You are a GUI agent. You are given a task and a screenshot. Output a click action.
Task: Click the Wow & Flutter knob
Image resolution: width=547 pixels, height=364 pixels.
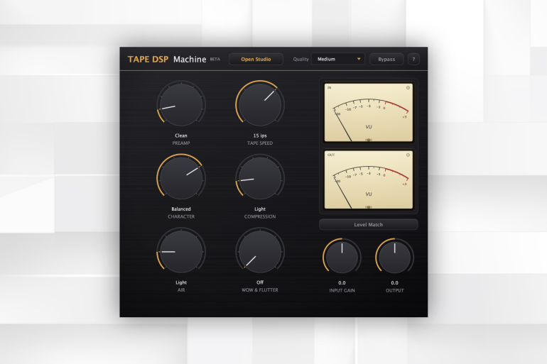260,251
